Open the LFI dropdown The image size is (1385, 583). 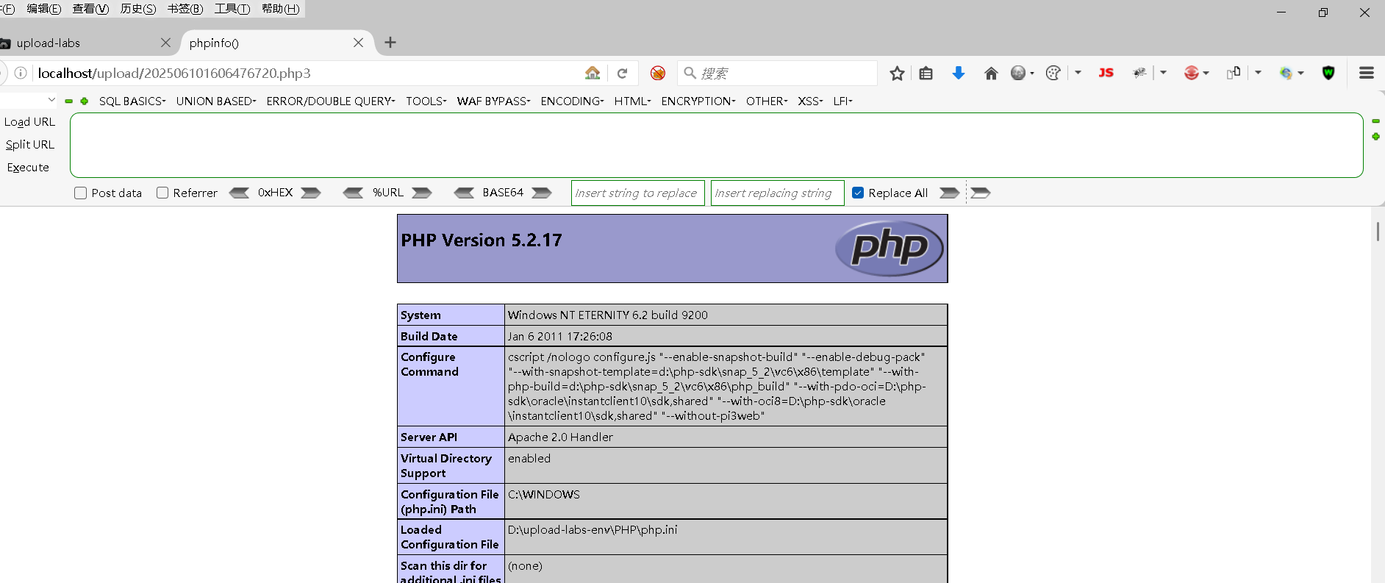pos(842,101)
